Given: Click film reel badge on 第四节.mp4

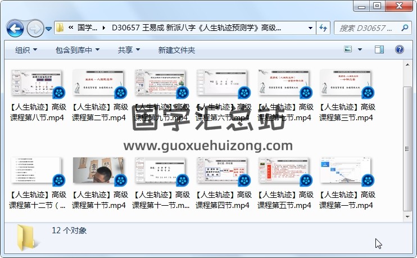Looking at the screenshot, I should click(x=244, y=180).
